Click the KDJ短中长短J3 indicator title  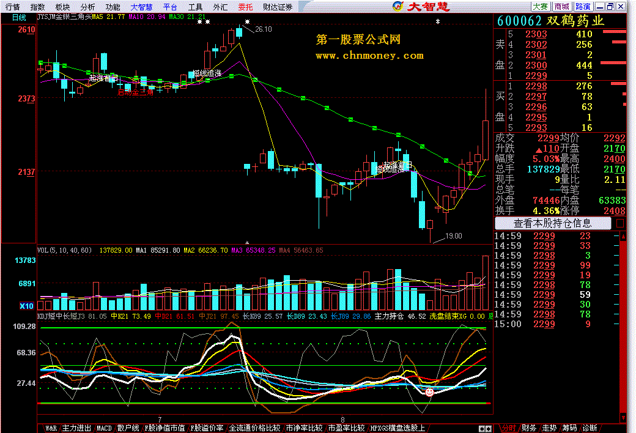click(x=61, y=316)
